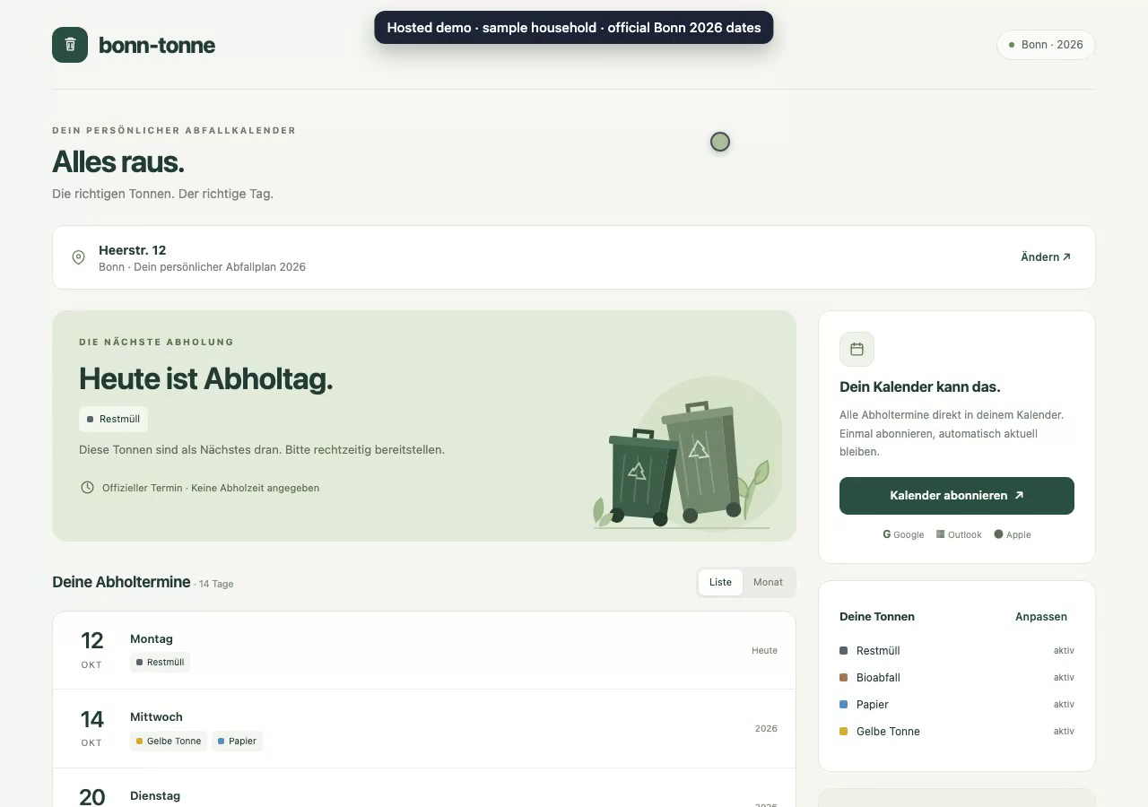Click the location pin icon beside Heerstr. 12
Image resolution: width=1148 pixels, height=807 pixels.
tap(78, 257)
